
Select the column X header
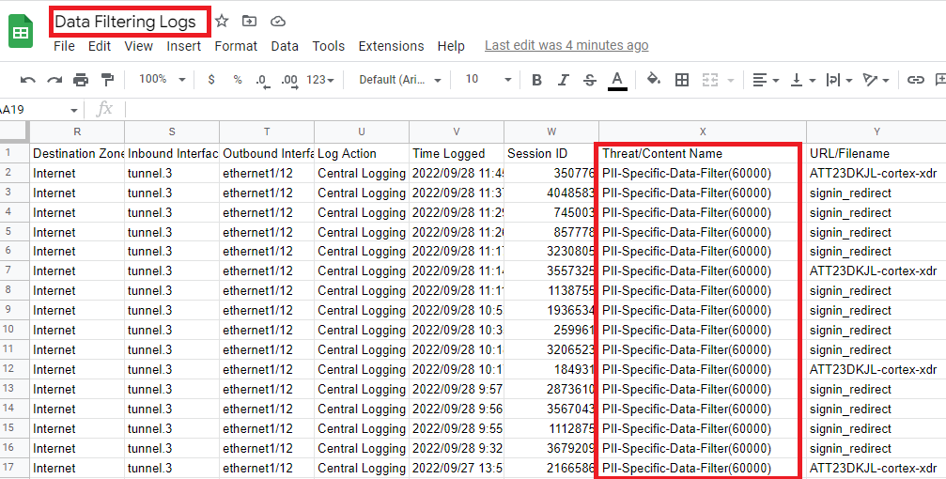(703, 131)
